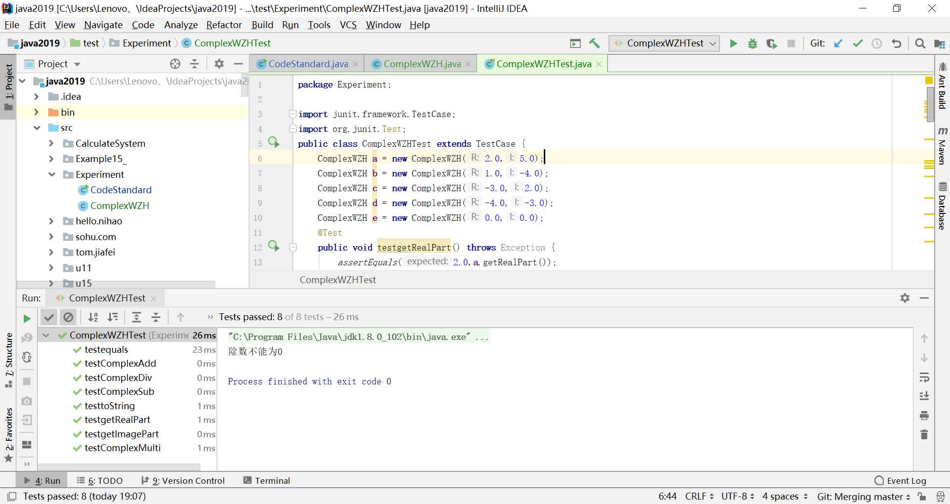This screenshot has width=950, height=504.
Task: Open Git Show History clock icon
Action: pyautogui.click(x=877, y=43)
